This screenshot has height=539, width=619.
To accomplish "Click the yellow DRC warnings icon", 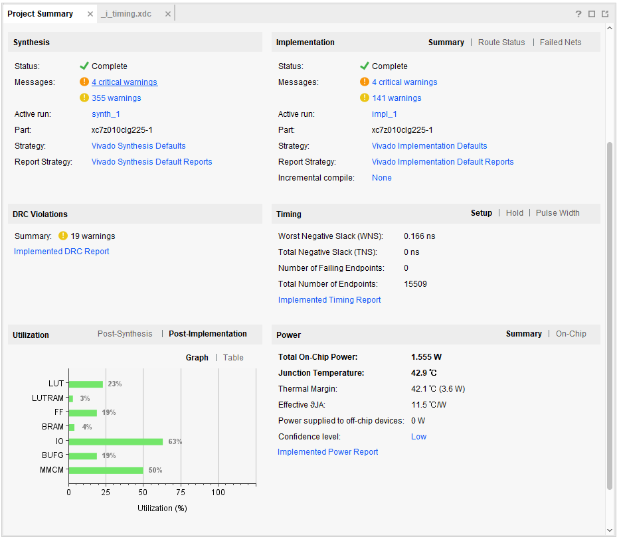I will [x=63, y=236].
